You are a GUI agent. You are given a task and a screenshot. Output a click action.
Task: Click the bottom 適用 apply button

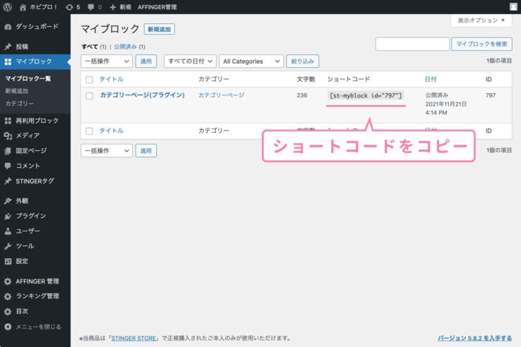[x=146, y=151]
